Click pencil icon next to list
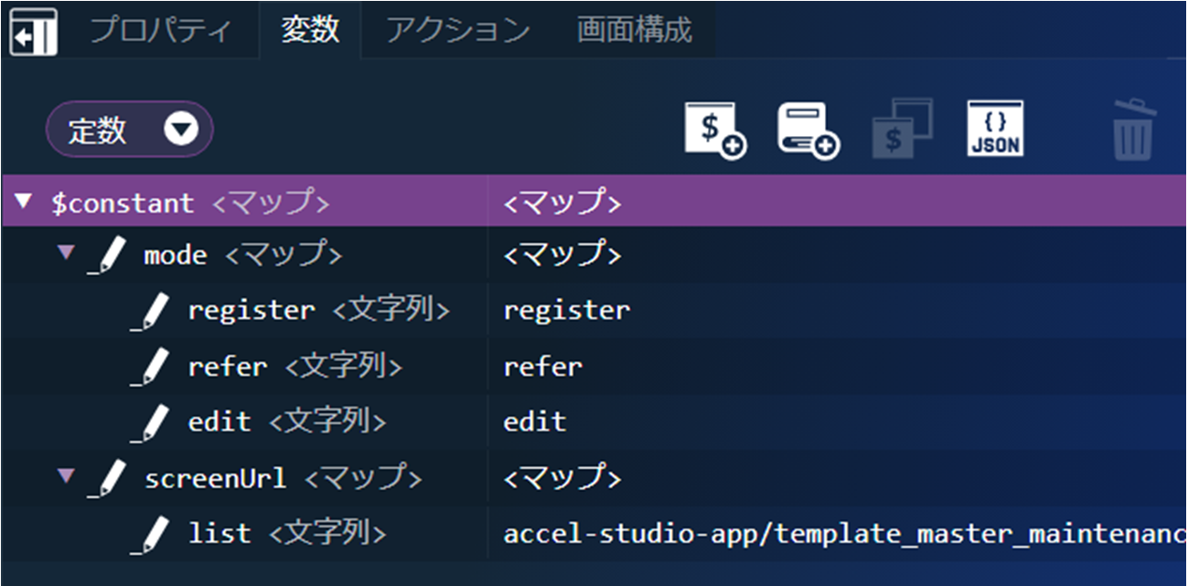This screenshot has height=586, width=1188. [153, 534]
